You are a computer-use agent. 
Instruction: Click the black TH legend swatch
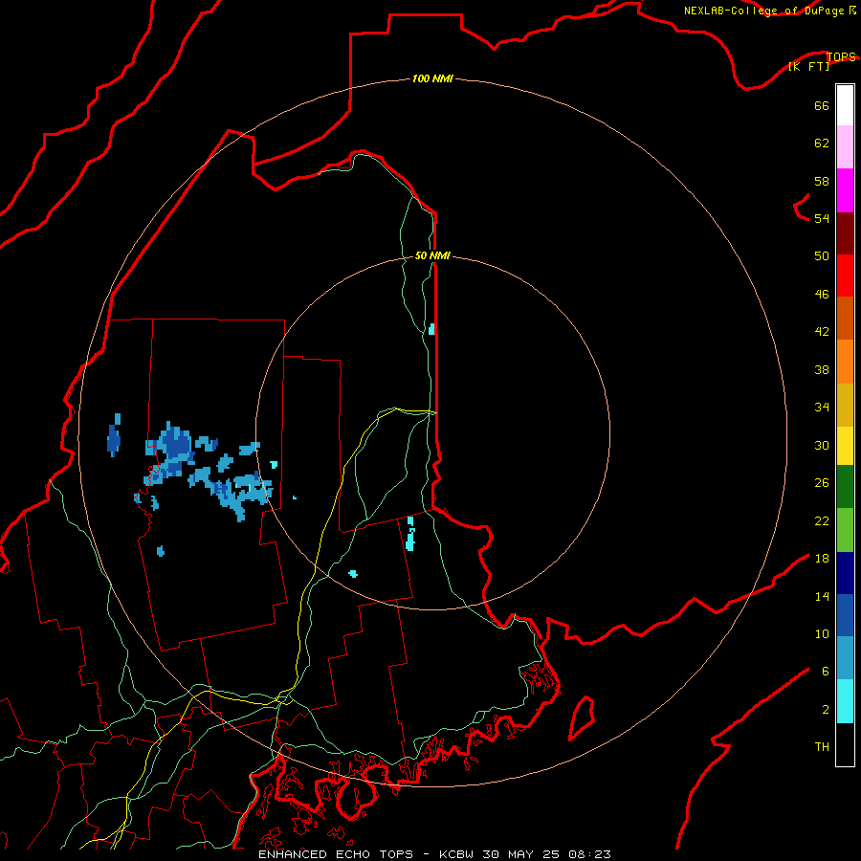point(845,744)
